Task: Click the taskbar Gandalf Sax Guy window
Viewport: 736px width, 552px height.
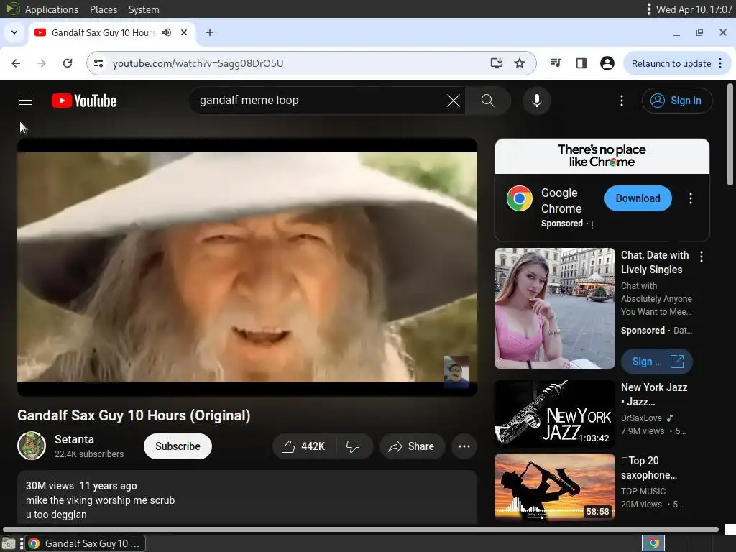Action: pos(85,543)
